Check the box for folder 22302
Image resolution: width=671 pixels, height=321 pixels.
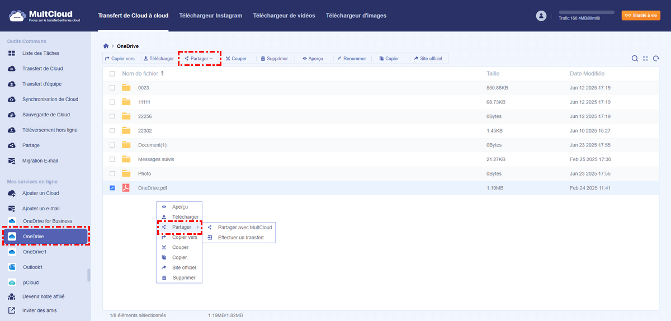(x=112, y=131)
